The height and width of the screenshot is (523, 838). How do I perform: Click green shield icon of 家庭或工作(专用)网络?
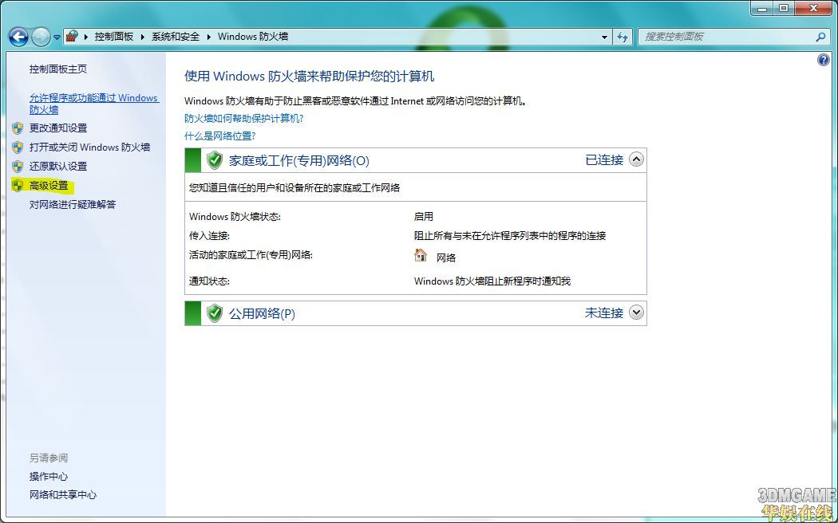click(215, 160)
